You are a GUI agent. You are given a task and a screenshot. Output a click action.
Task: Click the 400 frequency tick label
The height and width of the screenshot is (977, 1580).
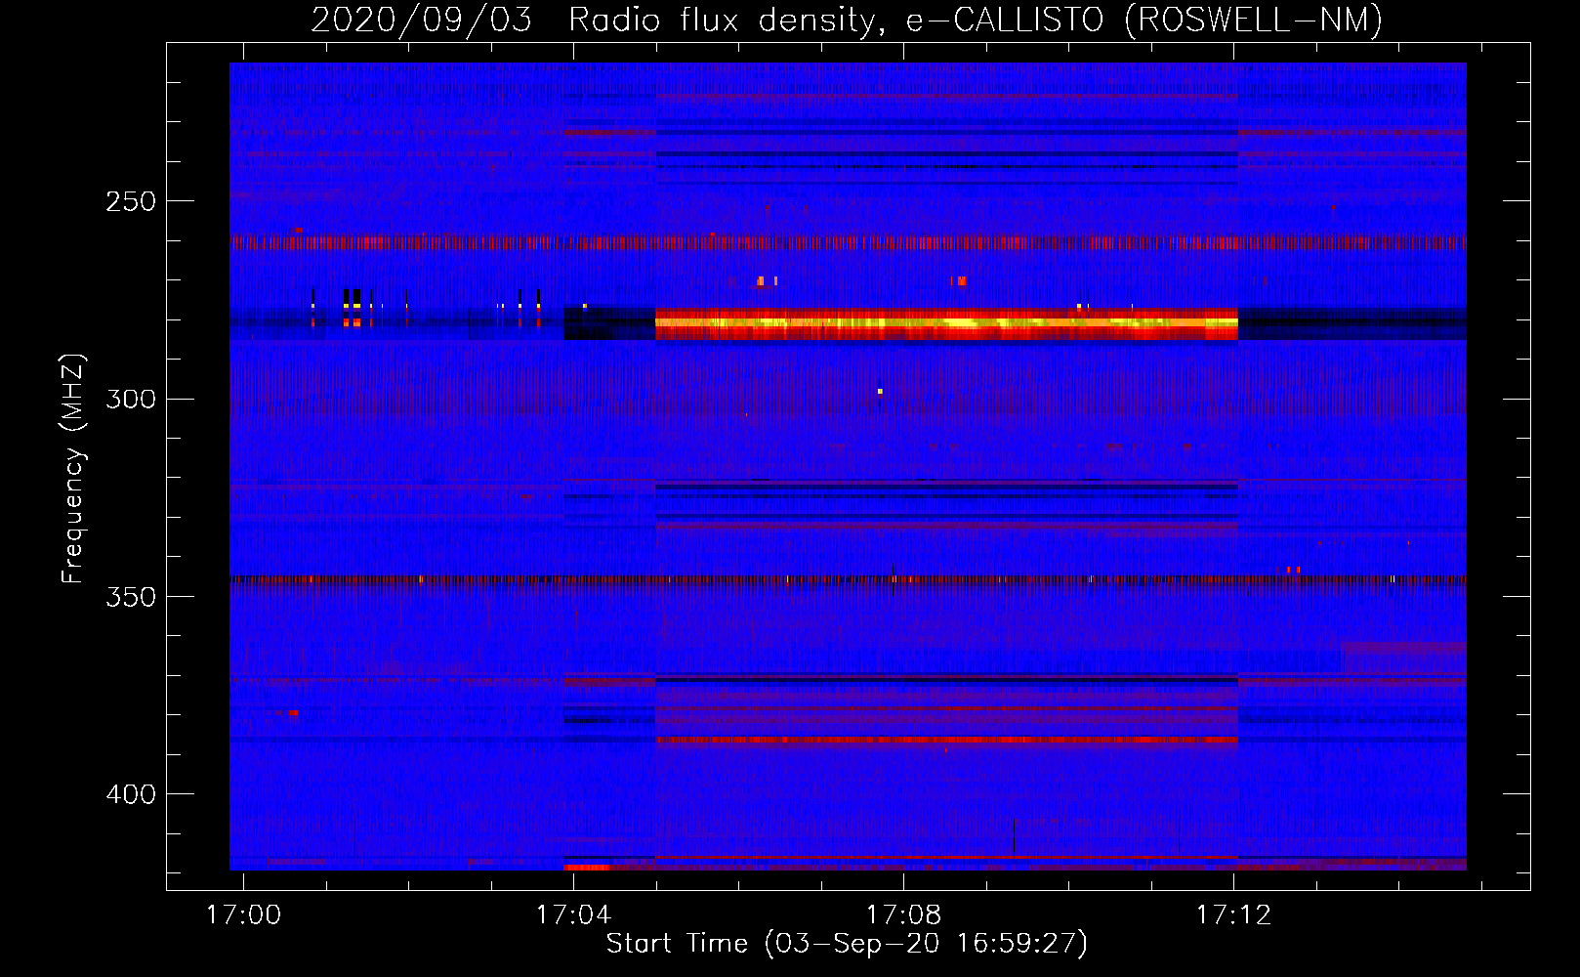pyautogui.click(x=131, y=794)
